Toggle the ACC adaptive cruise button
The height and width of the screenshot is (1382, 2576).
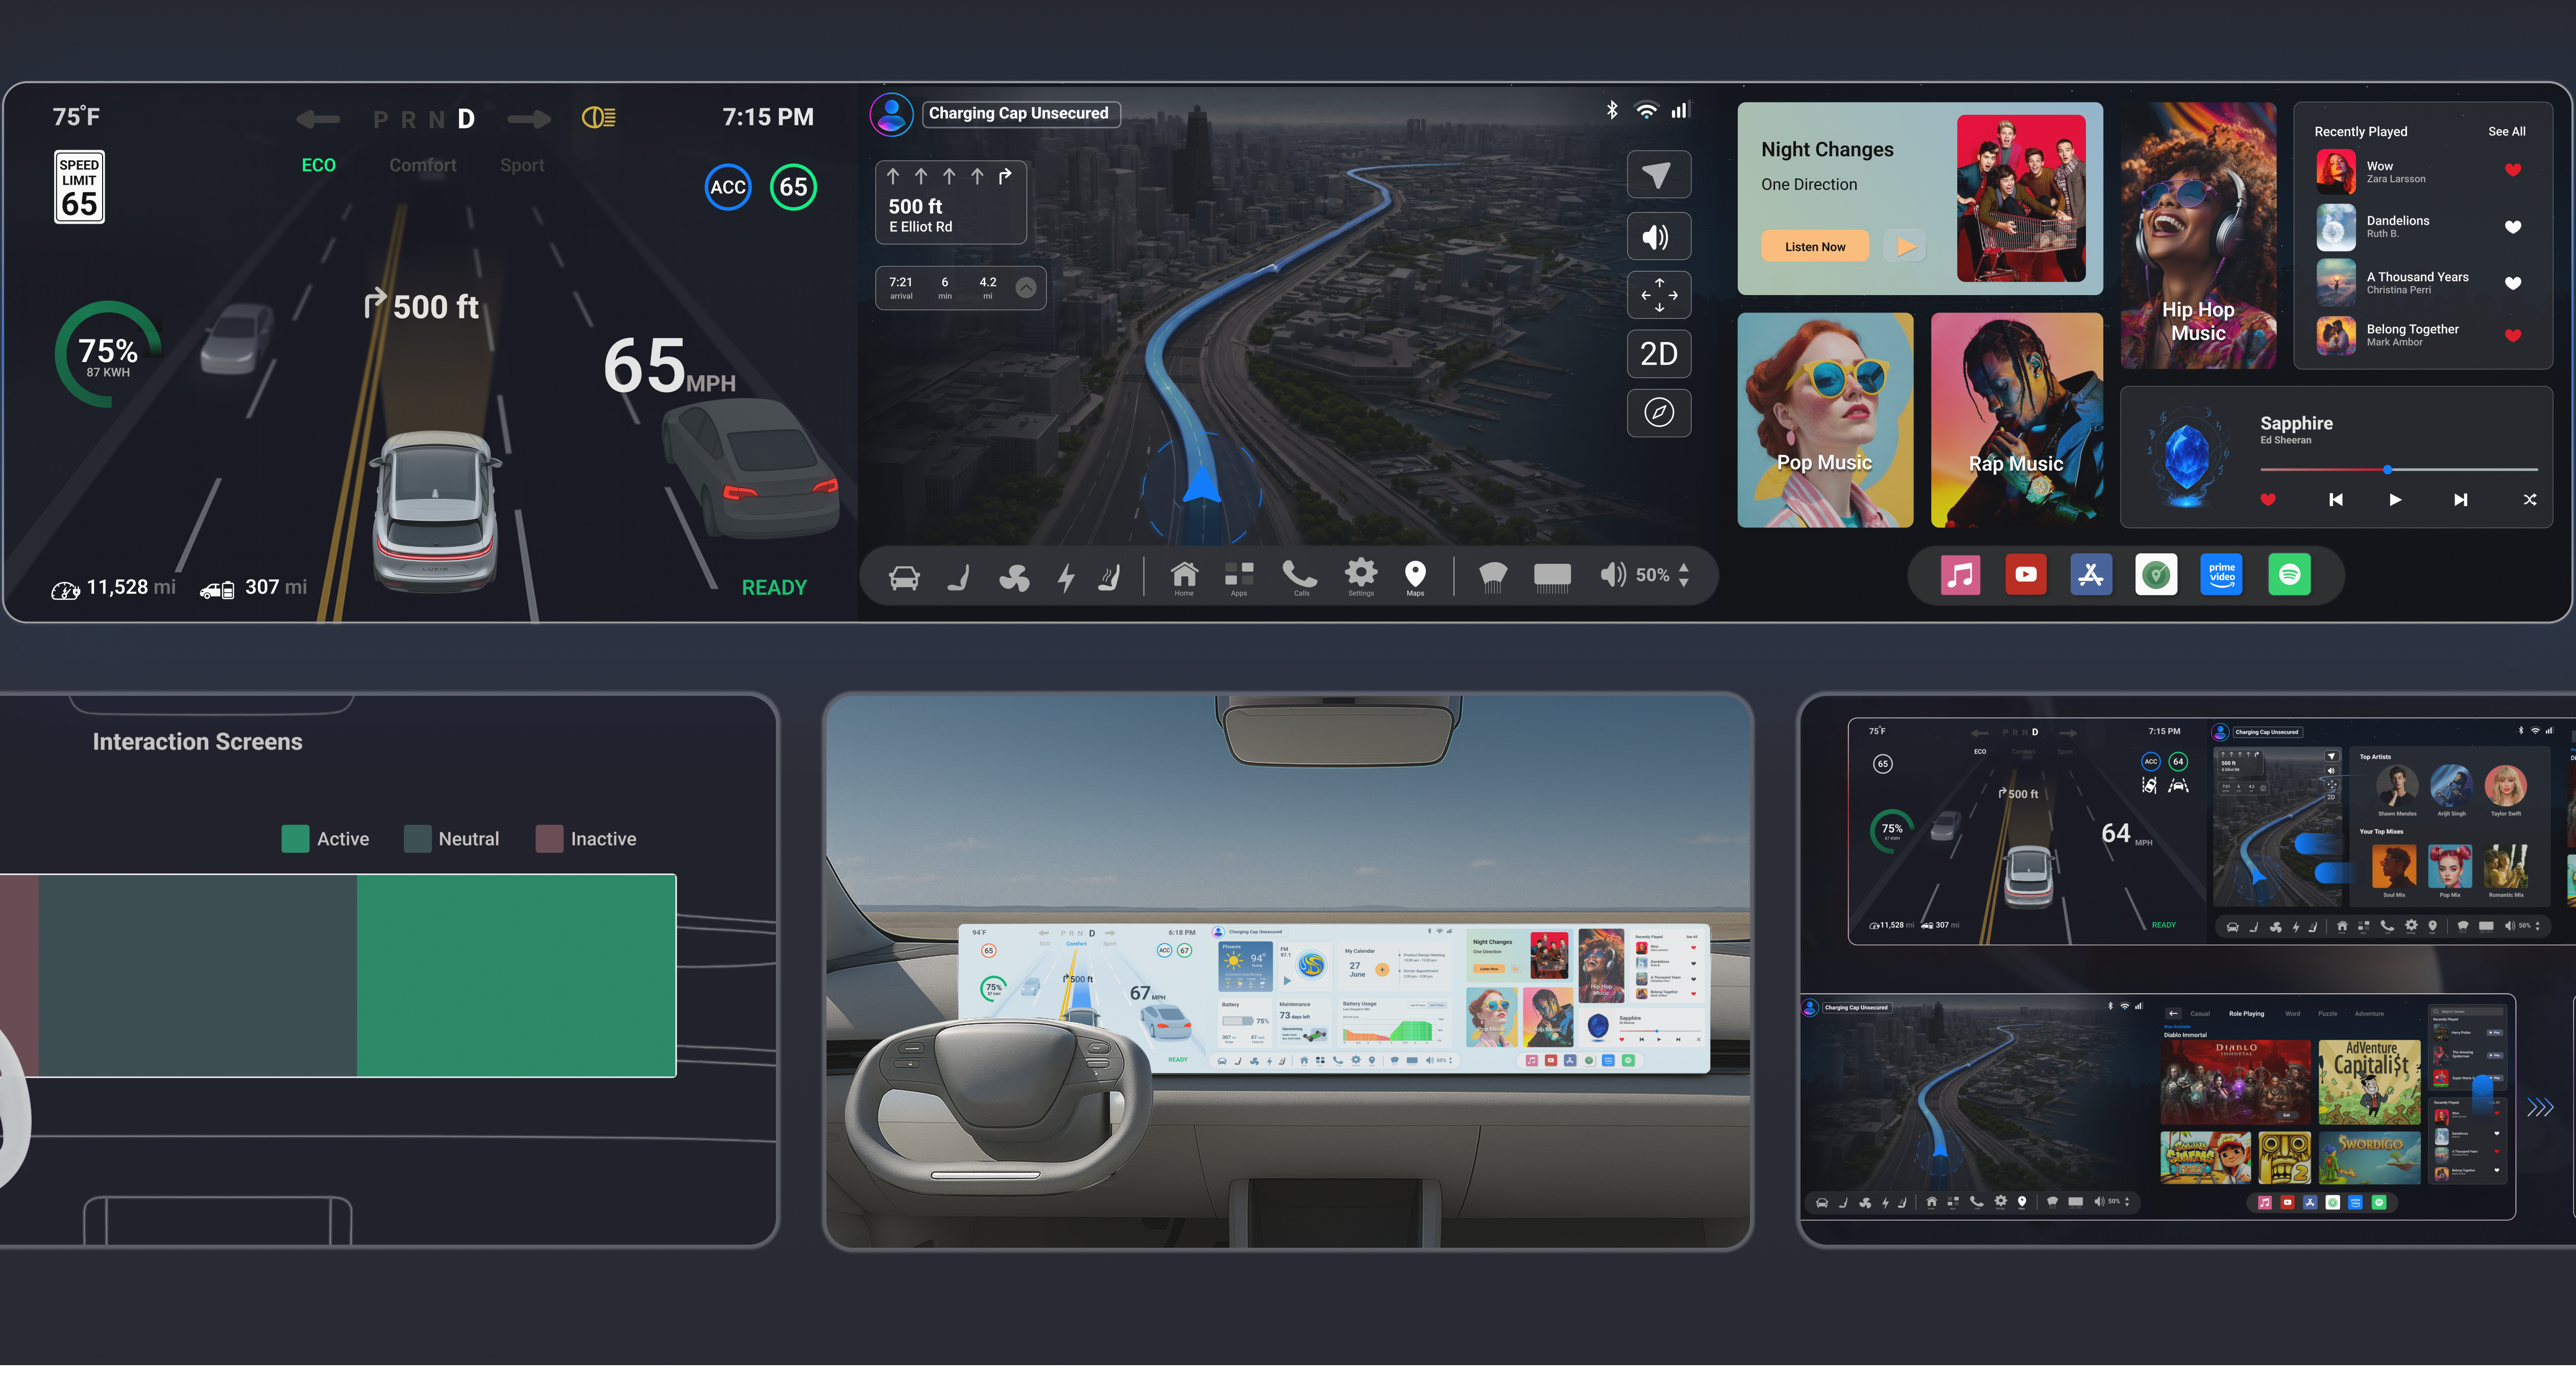[x=728, y=187]
